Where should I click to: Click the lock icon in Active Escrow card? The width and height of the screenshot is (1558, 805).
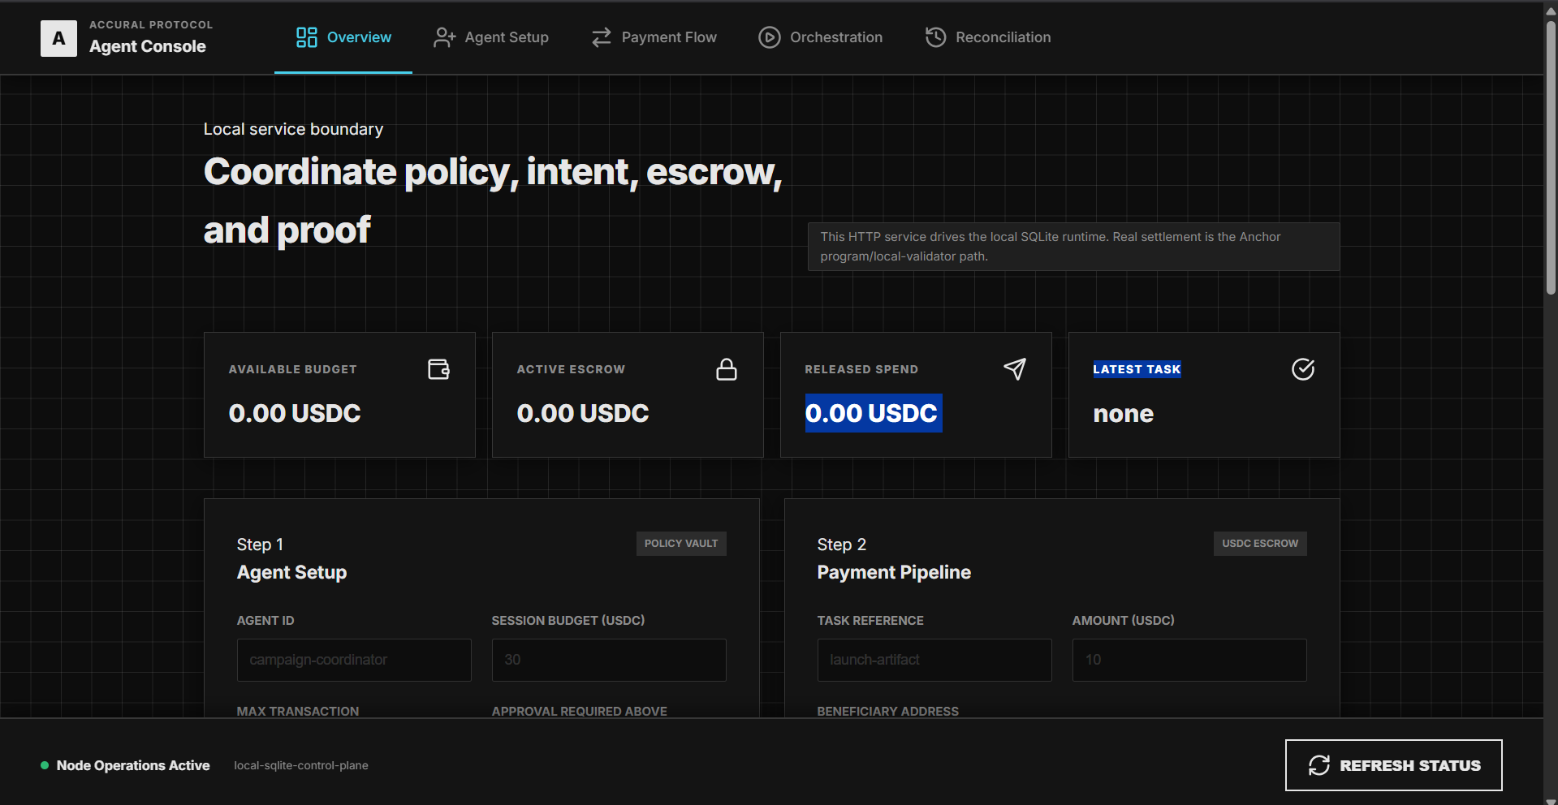[x=727, y=369]
